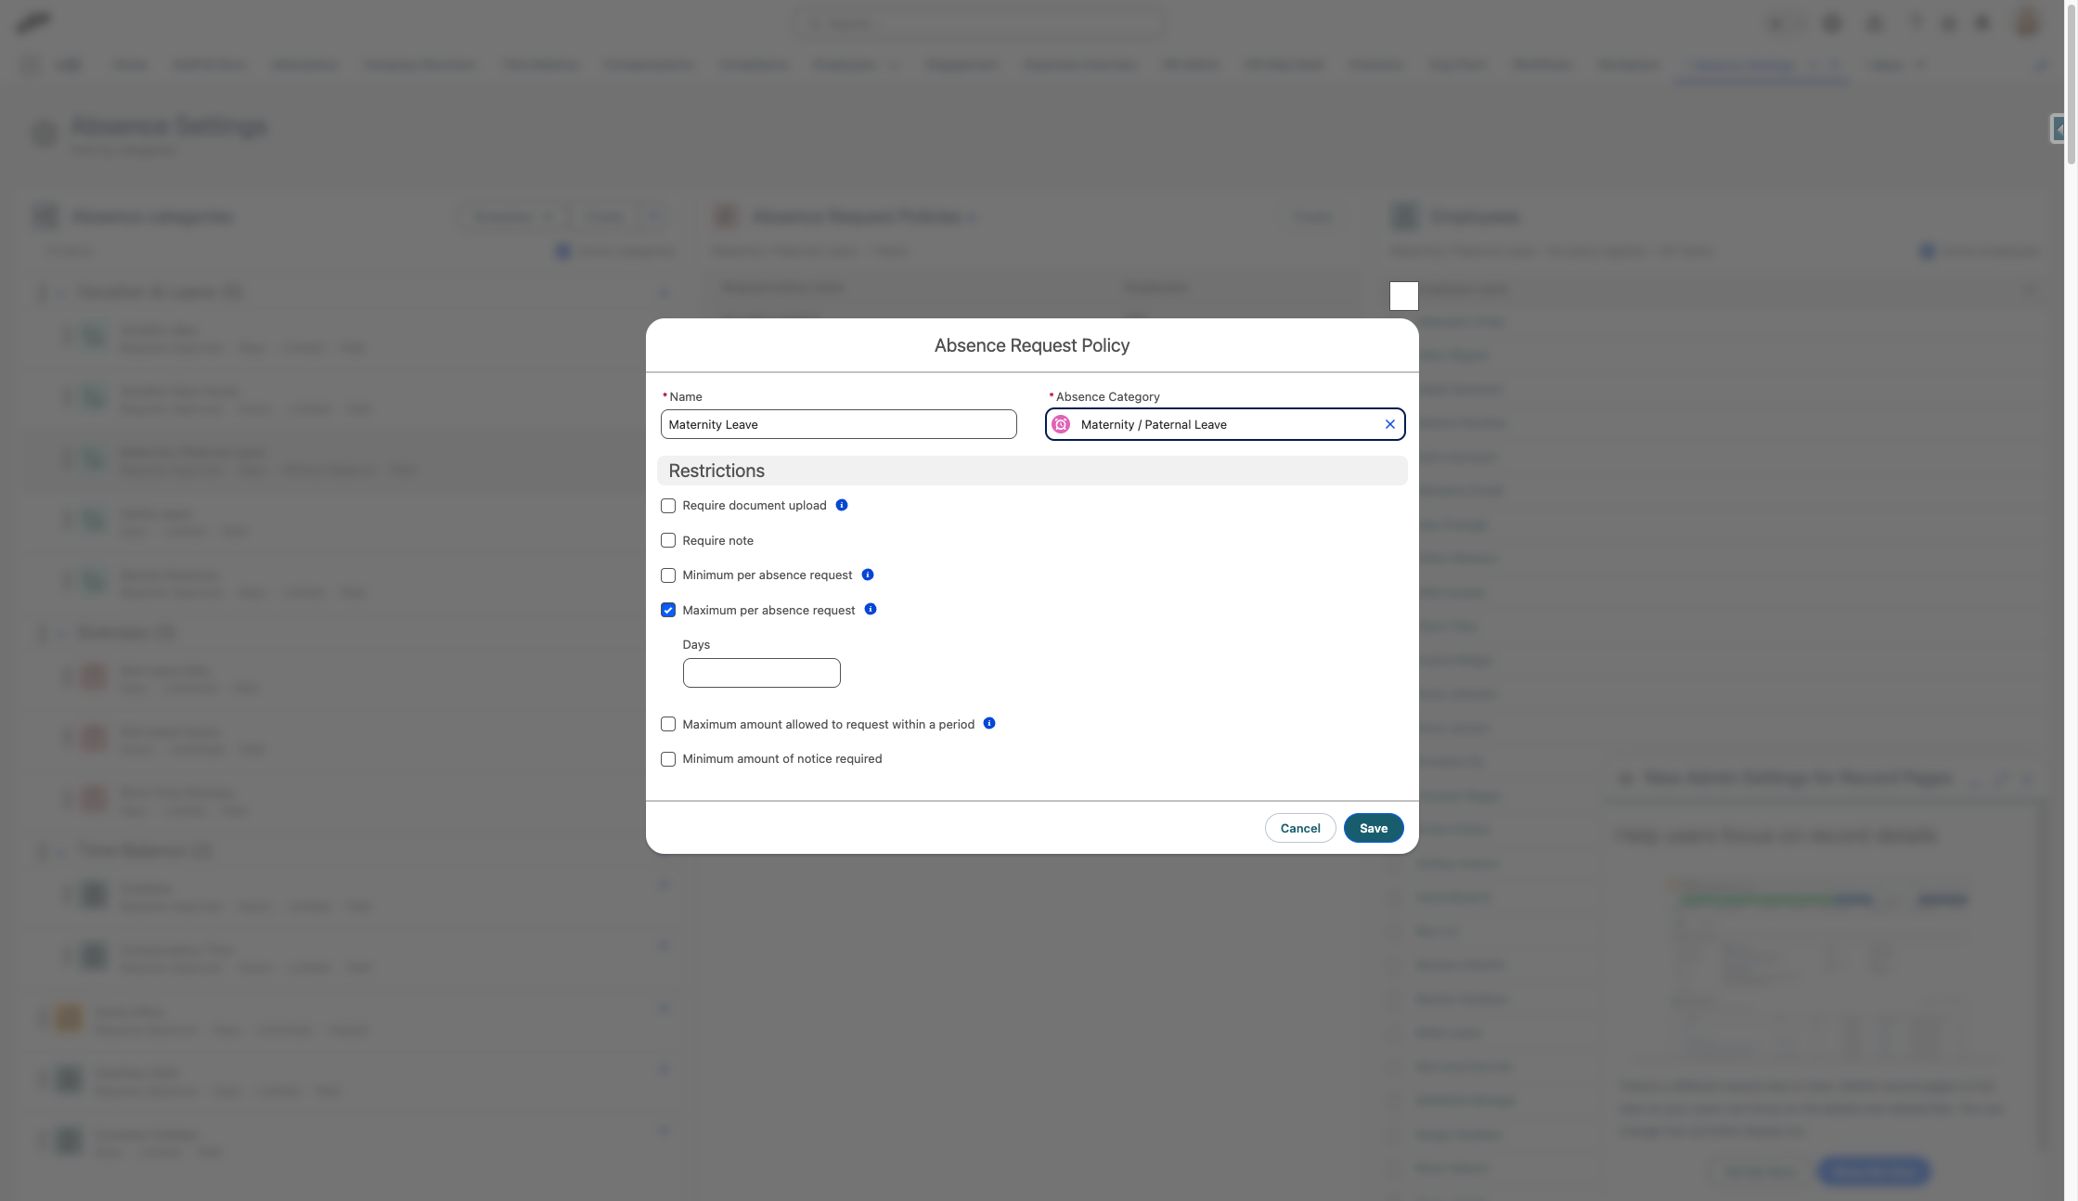
Task: Click the app logo in the top-left corner
Action: tap(34, 22)
